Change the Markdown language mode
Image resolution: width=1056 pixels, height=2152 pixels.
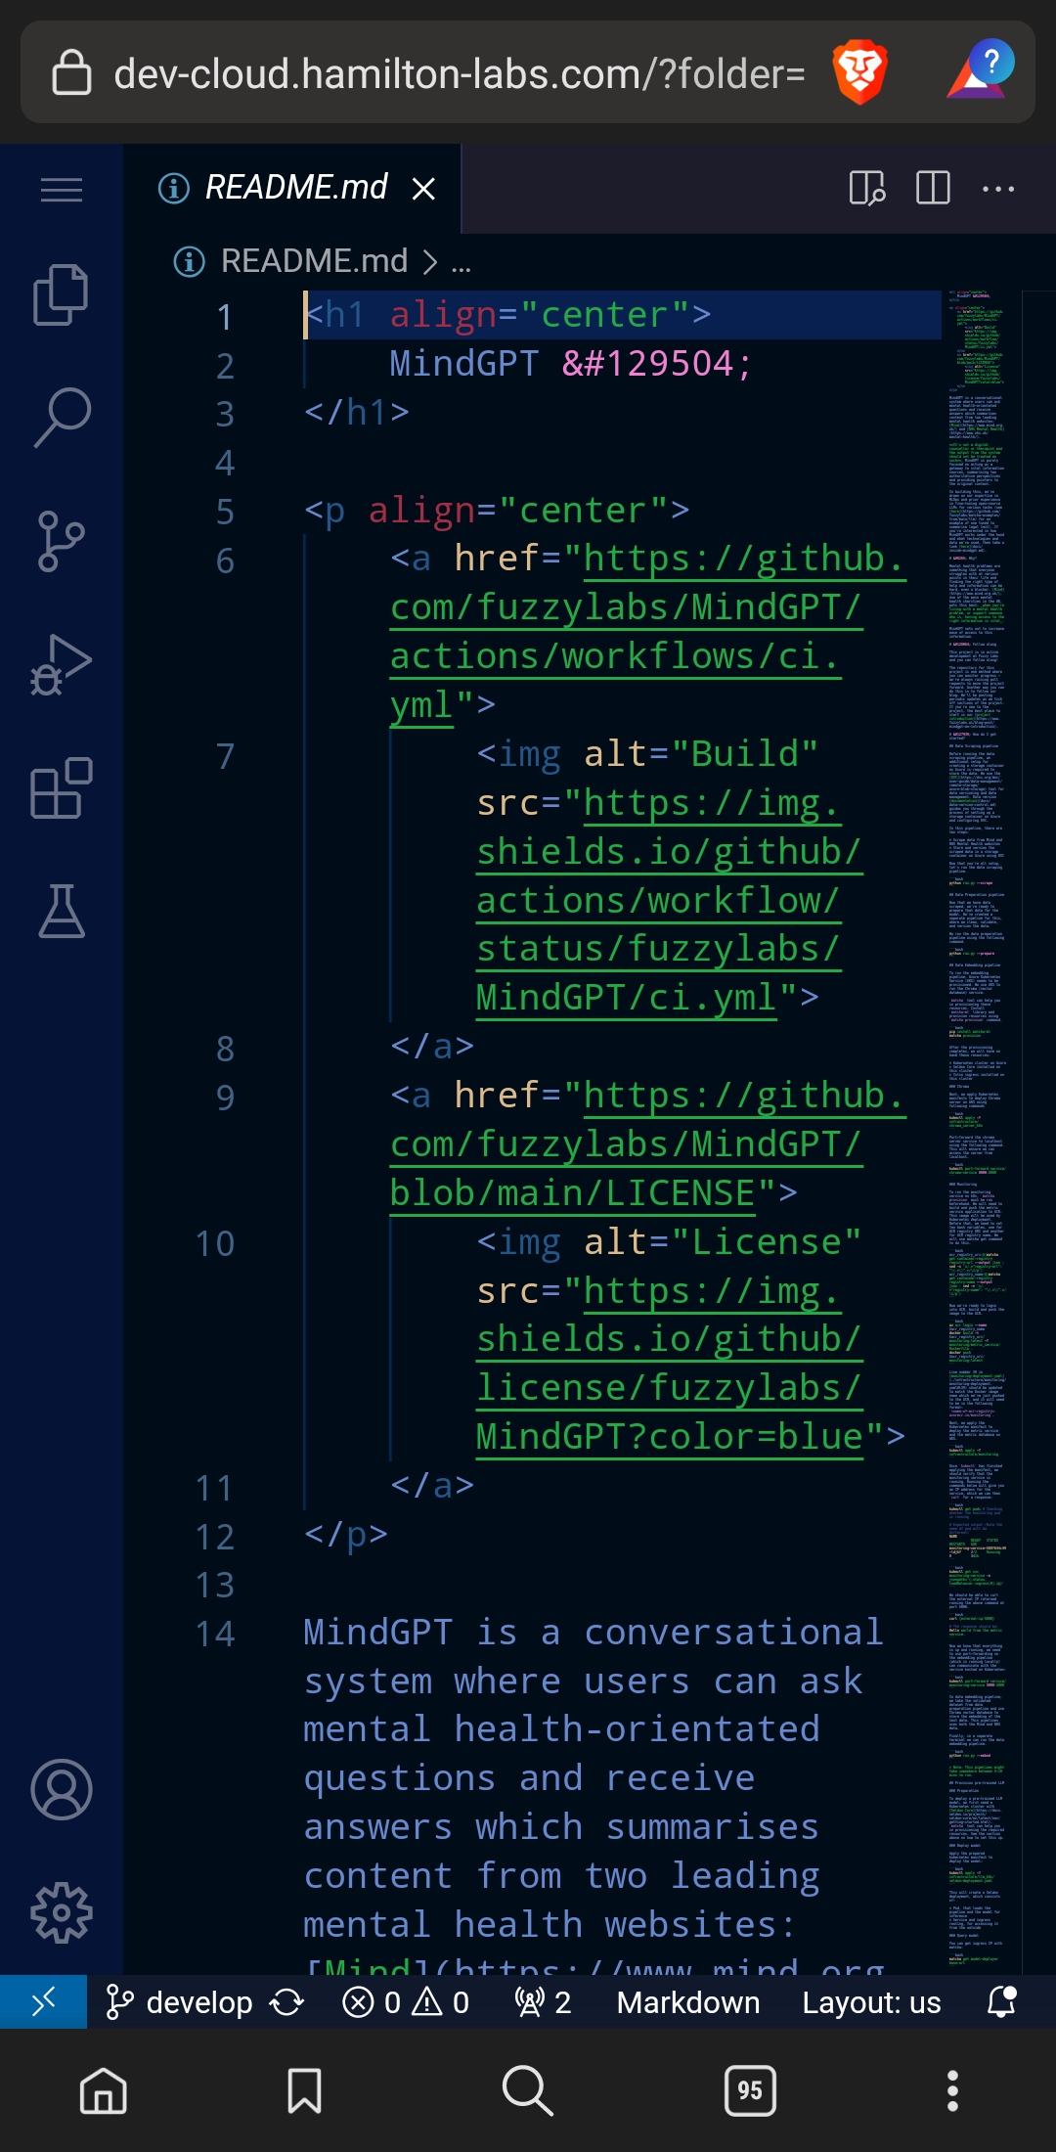687,2002
